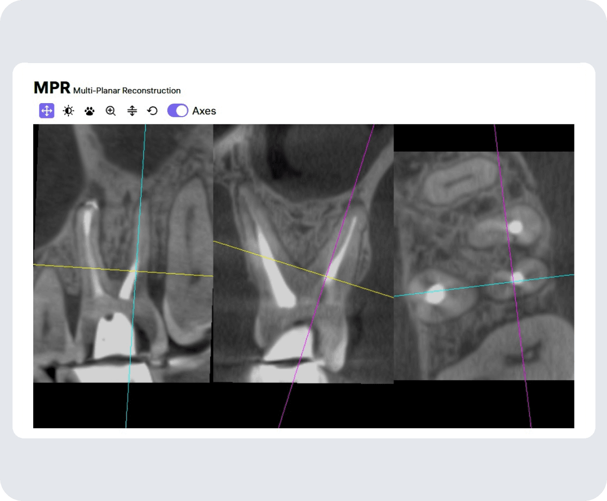This screenshot has width=607, height=501.
Task: Click the MPR heading
Action: (x=52, y=88)
